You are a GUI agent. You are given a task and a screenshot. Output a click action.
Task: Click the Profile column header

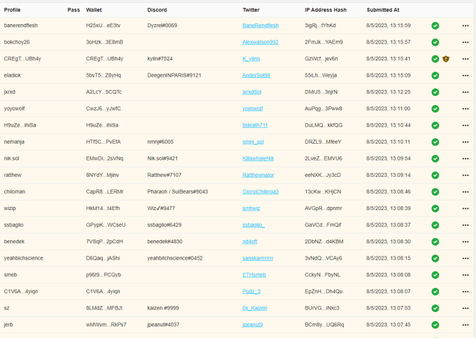(x=12, y=10)
